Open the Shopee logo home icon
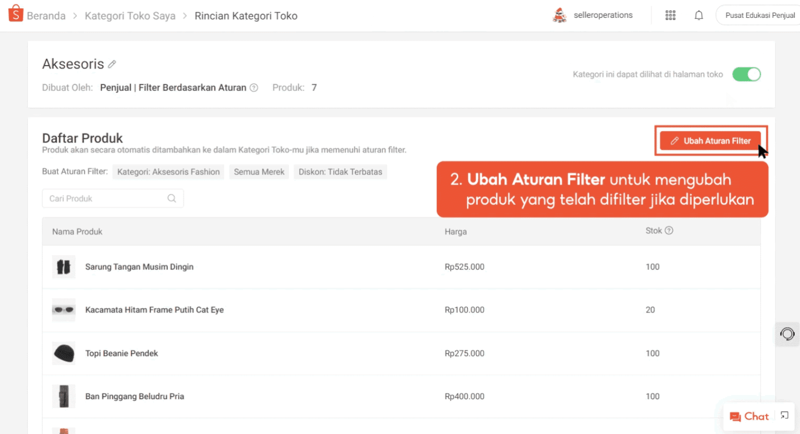This screenshot has height=434, width=800. [x=16, y=13]
